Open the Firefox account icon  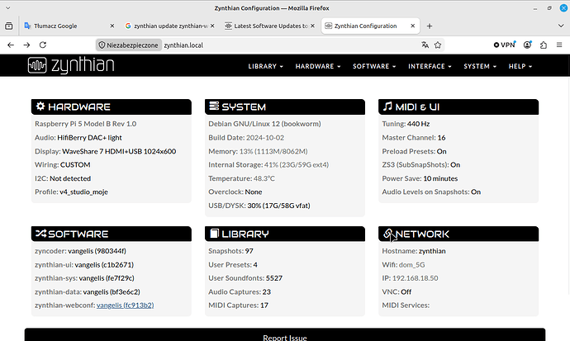528,45
